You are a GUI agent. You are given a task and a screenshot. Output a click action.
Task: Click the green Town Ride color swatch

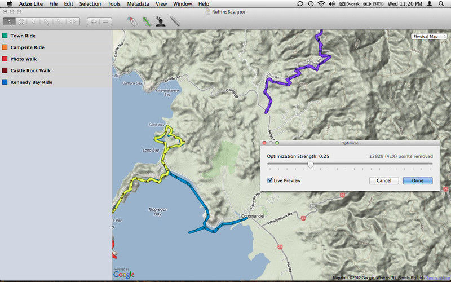tap(5, 36)
